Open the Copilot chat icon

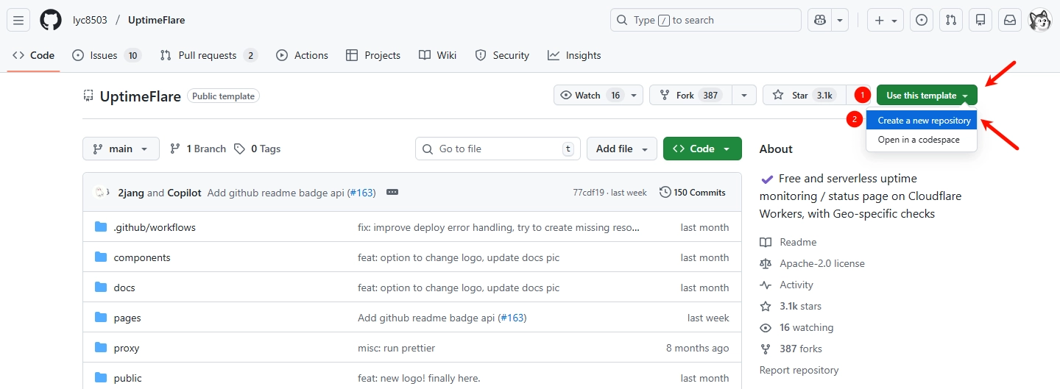click(x=819, y=20)
